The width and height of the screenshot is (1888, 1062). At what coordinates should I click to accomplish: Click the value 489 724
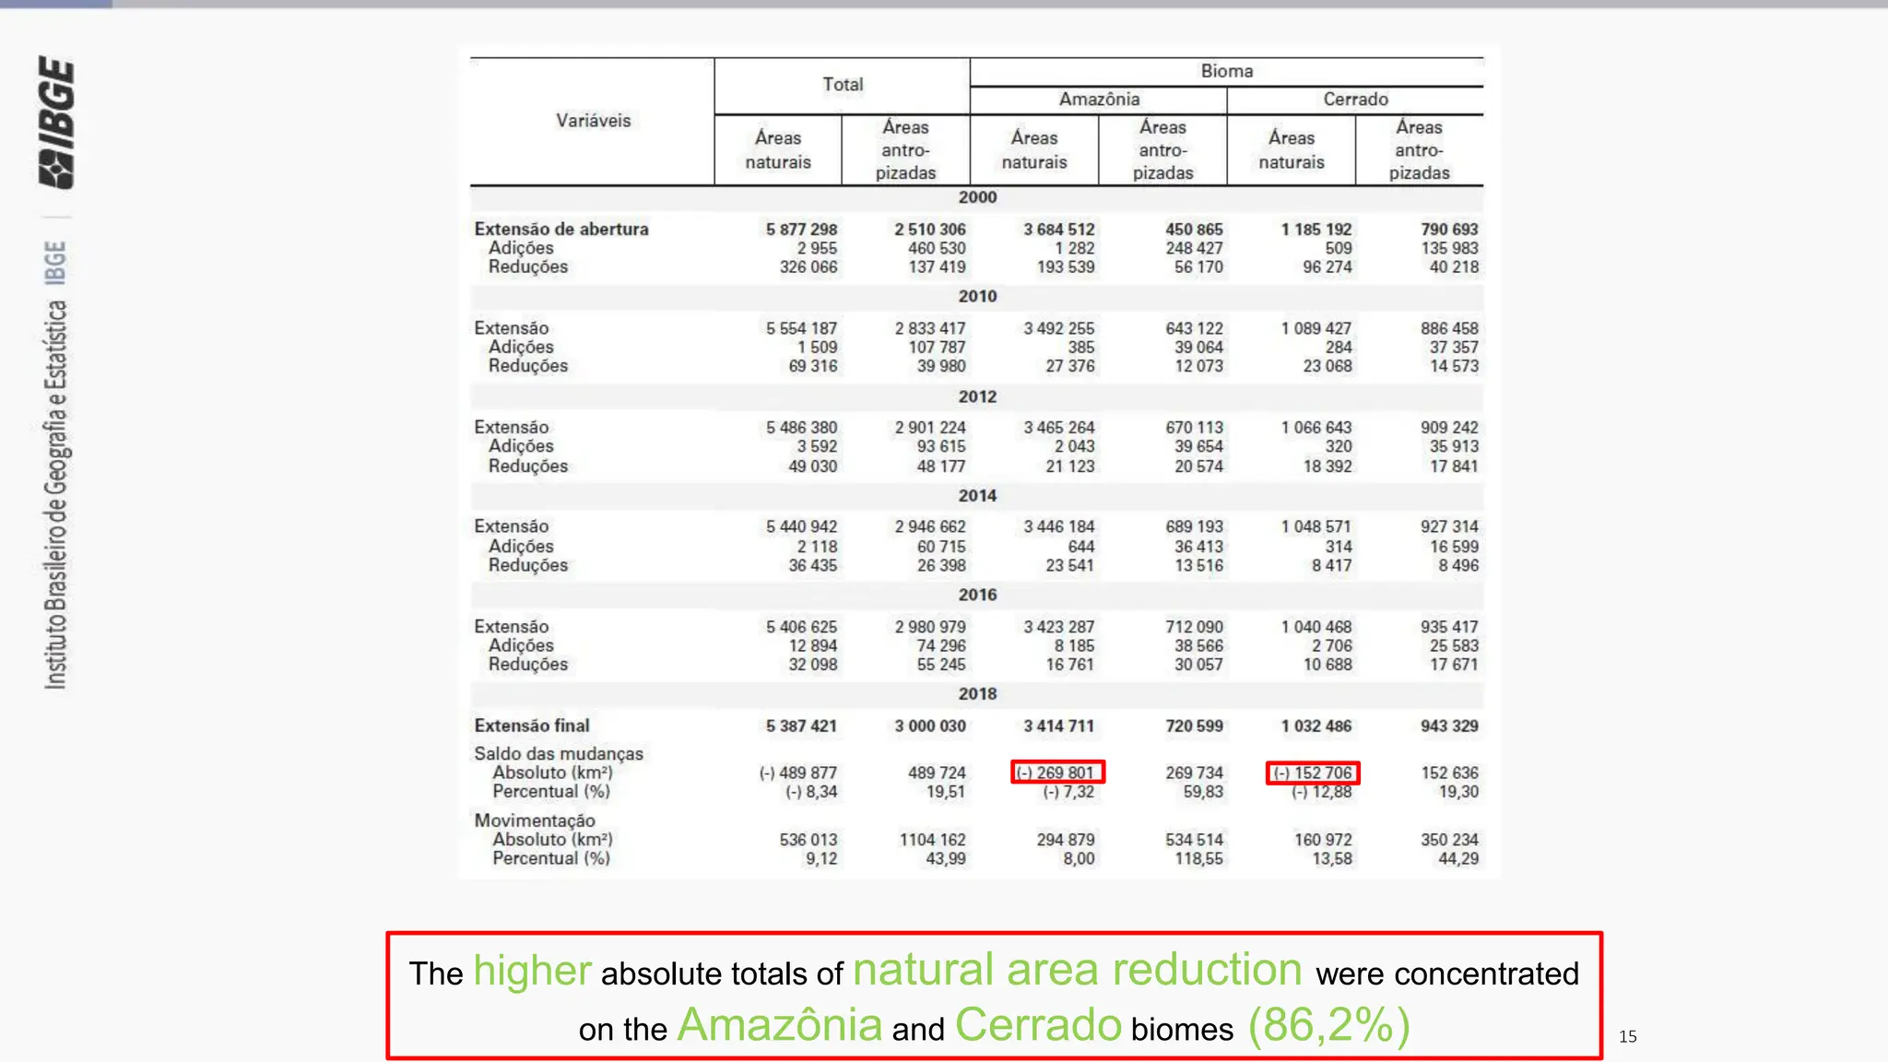tap(937, 773)
